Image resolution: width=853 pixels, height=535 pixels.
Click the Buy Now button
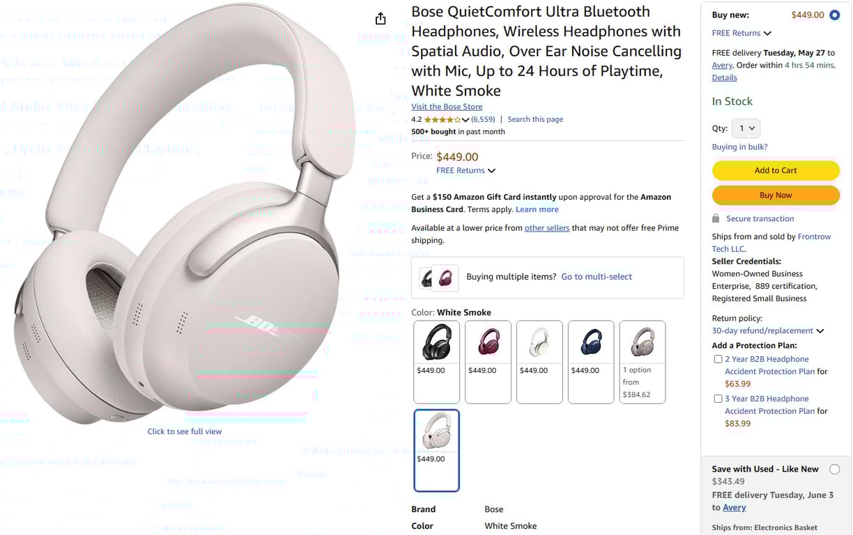pos(776,195)
